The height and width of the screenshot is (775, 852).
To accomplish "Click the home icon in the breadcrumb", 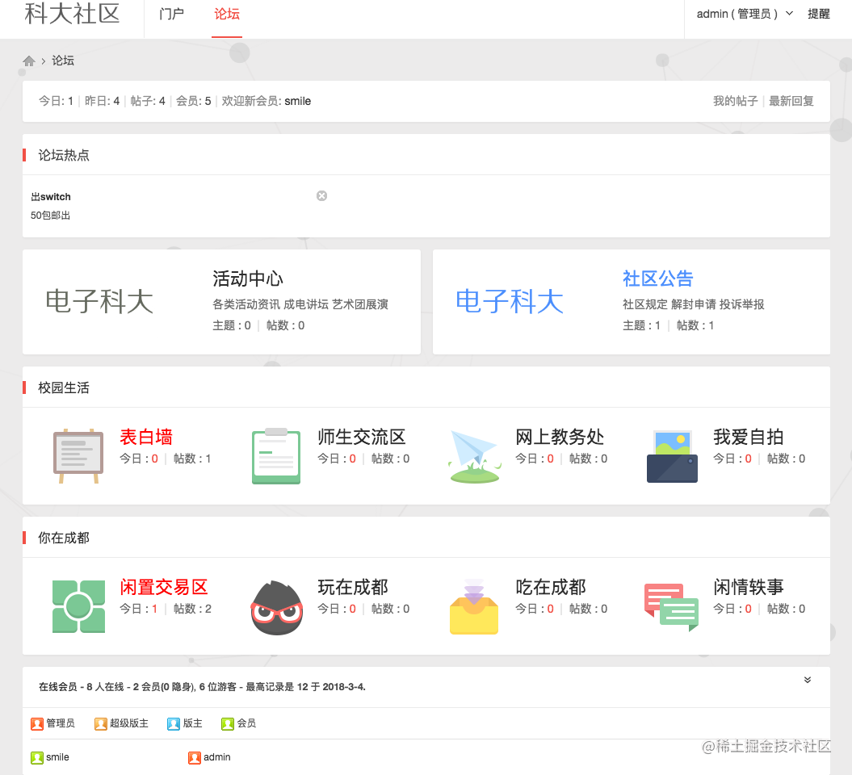I will 29,61.
